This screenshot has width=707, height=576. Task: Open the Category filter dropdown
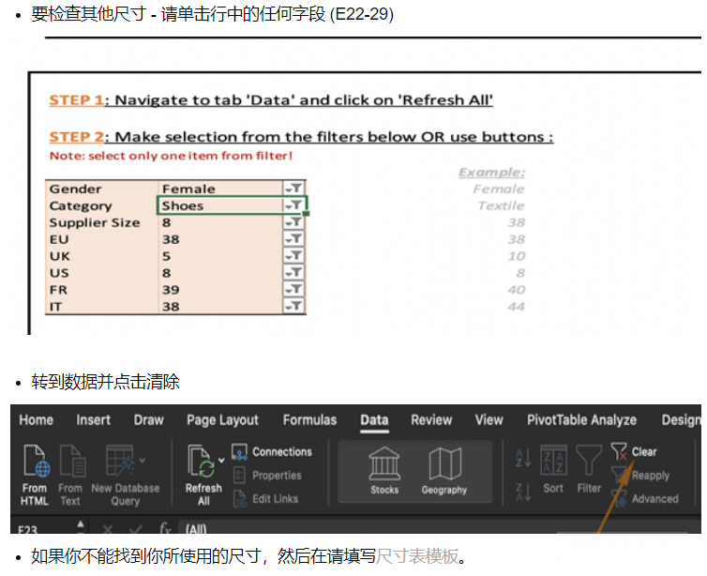click(x=294, y=205)
